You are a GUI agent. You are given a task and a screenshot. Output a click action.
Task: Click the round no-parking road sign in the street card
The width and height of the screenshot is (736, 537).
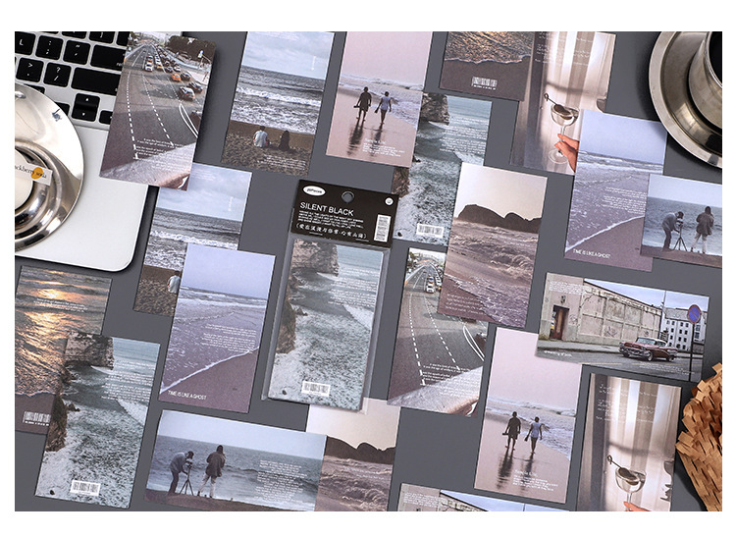(x=694, y=313)
